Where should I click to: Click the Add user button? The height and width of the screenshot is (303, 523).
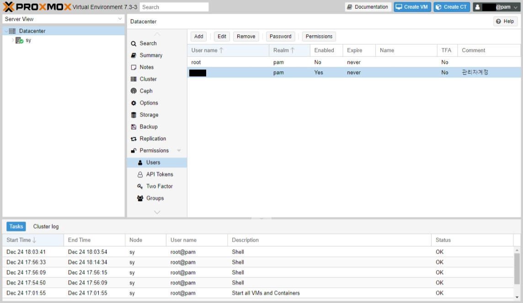[199, 37]
